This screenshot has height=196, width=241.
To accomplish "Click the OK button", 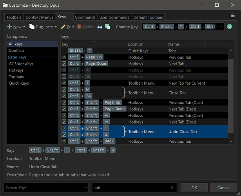I will pyautogui.click(x=194, y=187).
